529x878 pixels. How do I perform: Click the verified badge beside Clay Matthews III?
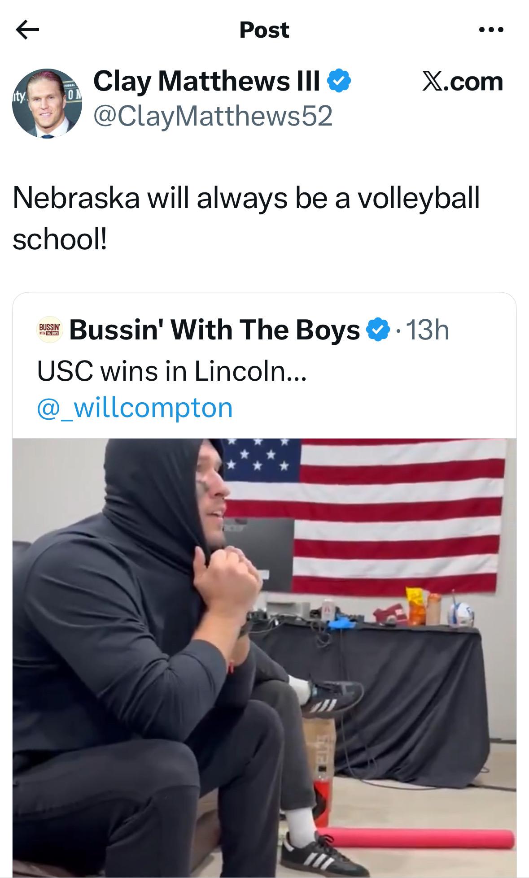point(339,82)
